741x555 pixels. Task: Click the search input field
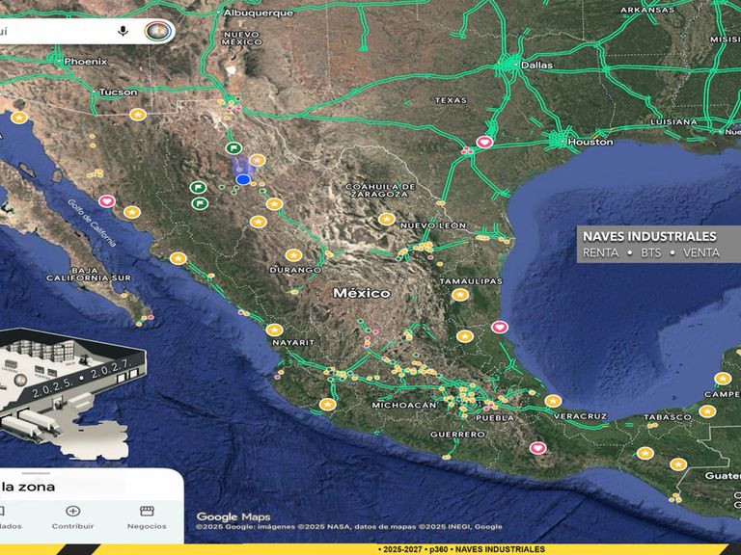coord(57,31)
